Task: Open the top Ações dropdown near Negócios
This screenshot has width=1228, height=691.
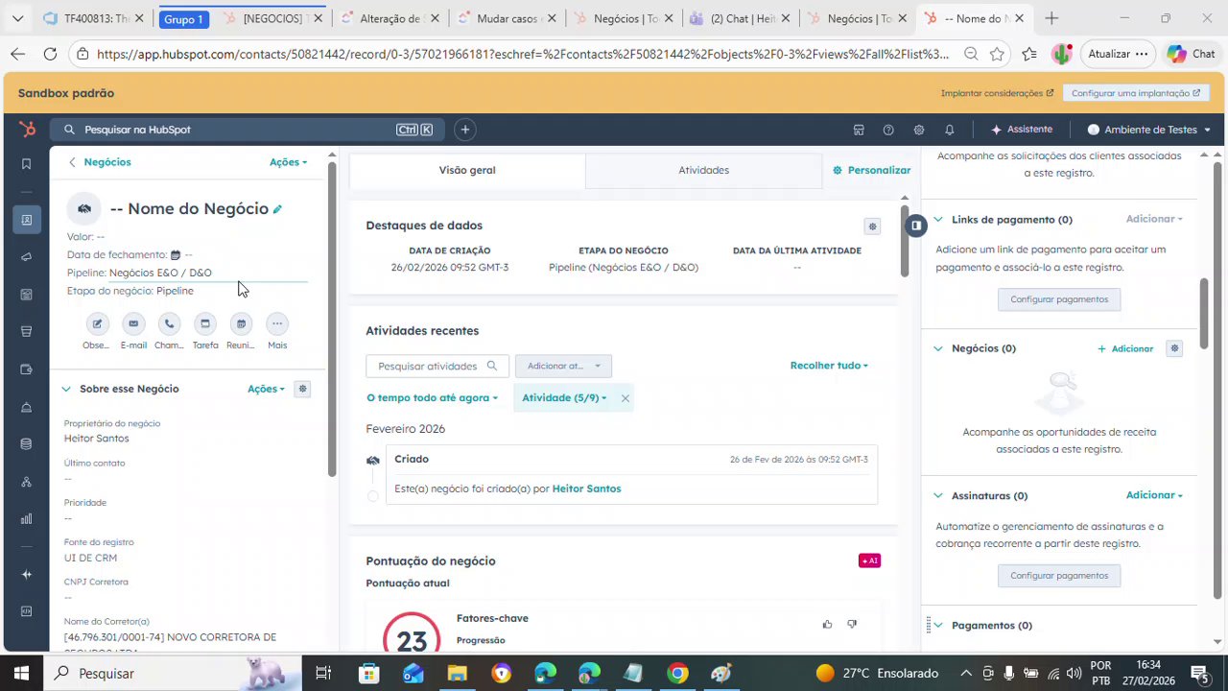Action: tap(288, 162)
